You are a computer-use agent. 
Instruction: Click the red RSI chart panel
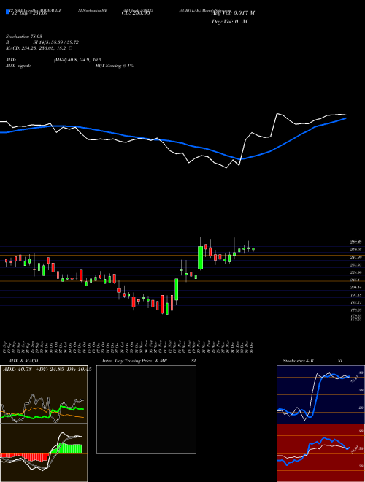point(320,453)
